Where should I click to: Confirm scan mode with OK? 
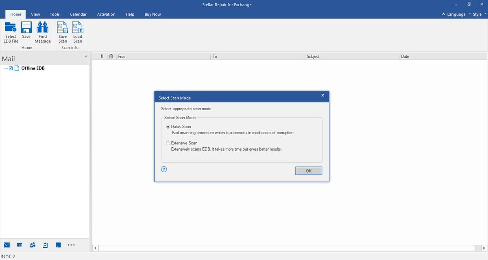(309, 171)
